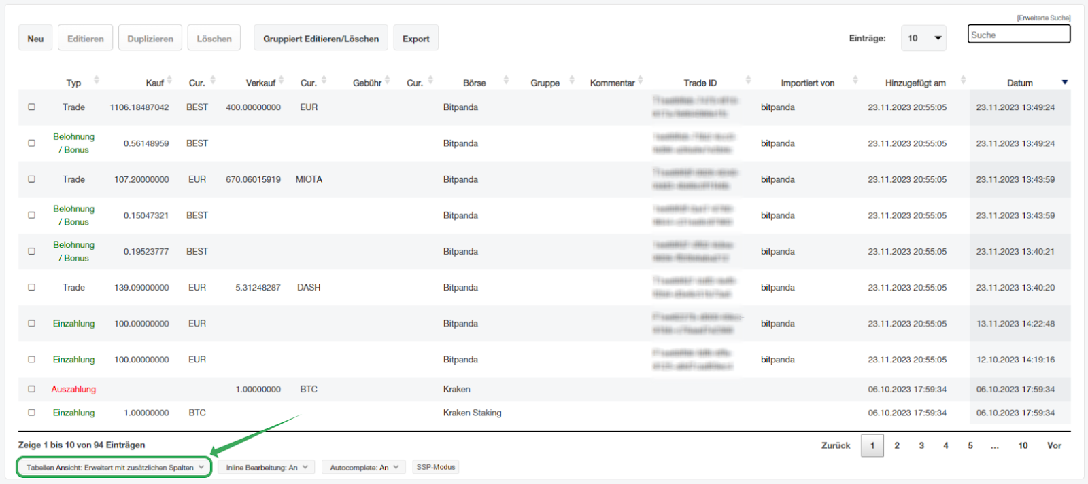Sort by the Importiert von column header

pos(807,83)
